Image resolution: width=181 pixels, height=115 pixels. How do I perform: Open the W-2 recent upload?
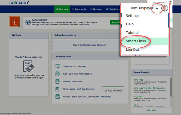(x=136, y=105)
